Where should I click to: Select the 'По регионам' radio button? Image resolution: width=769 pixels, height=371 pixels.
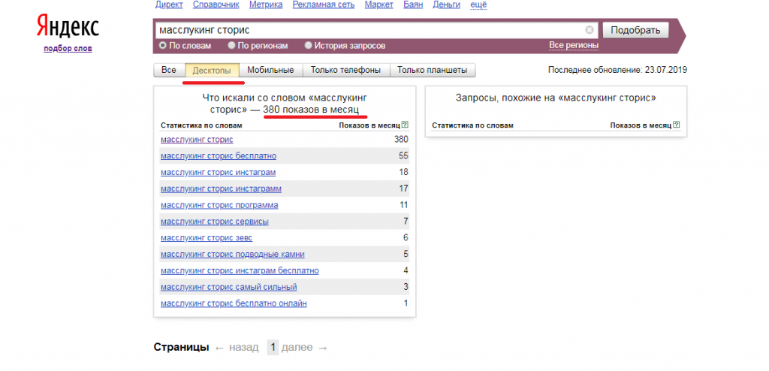[231, 46]
